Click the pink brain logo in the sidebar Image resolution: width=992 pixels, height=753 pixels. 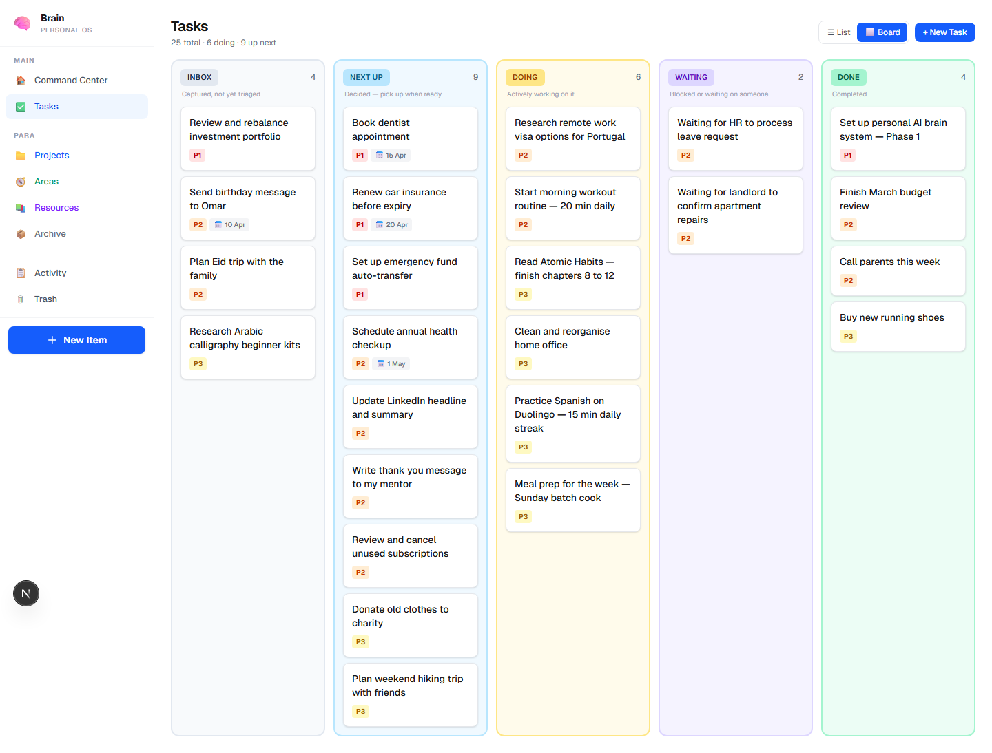pos(23,23)
